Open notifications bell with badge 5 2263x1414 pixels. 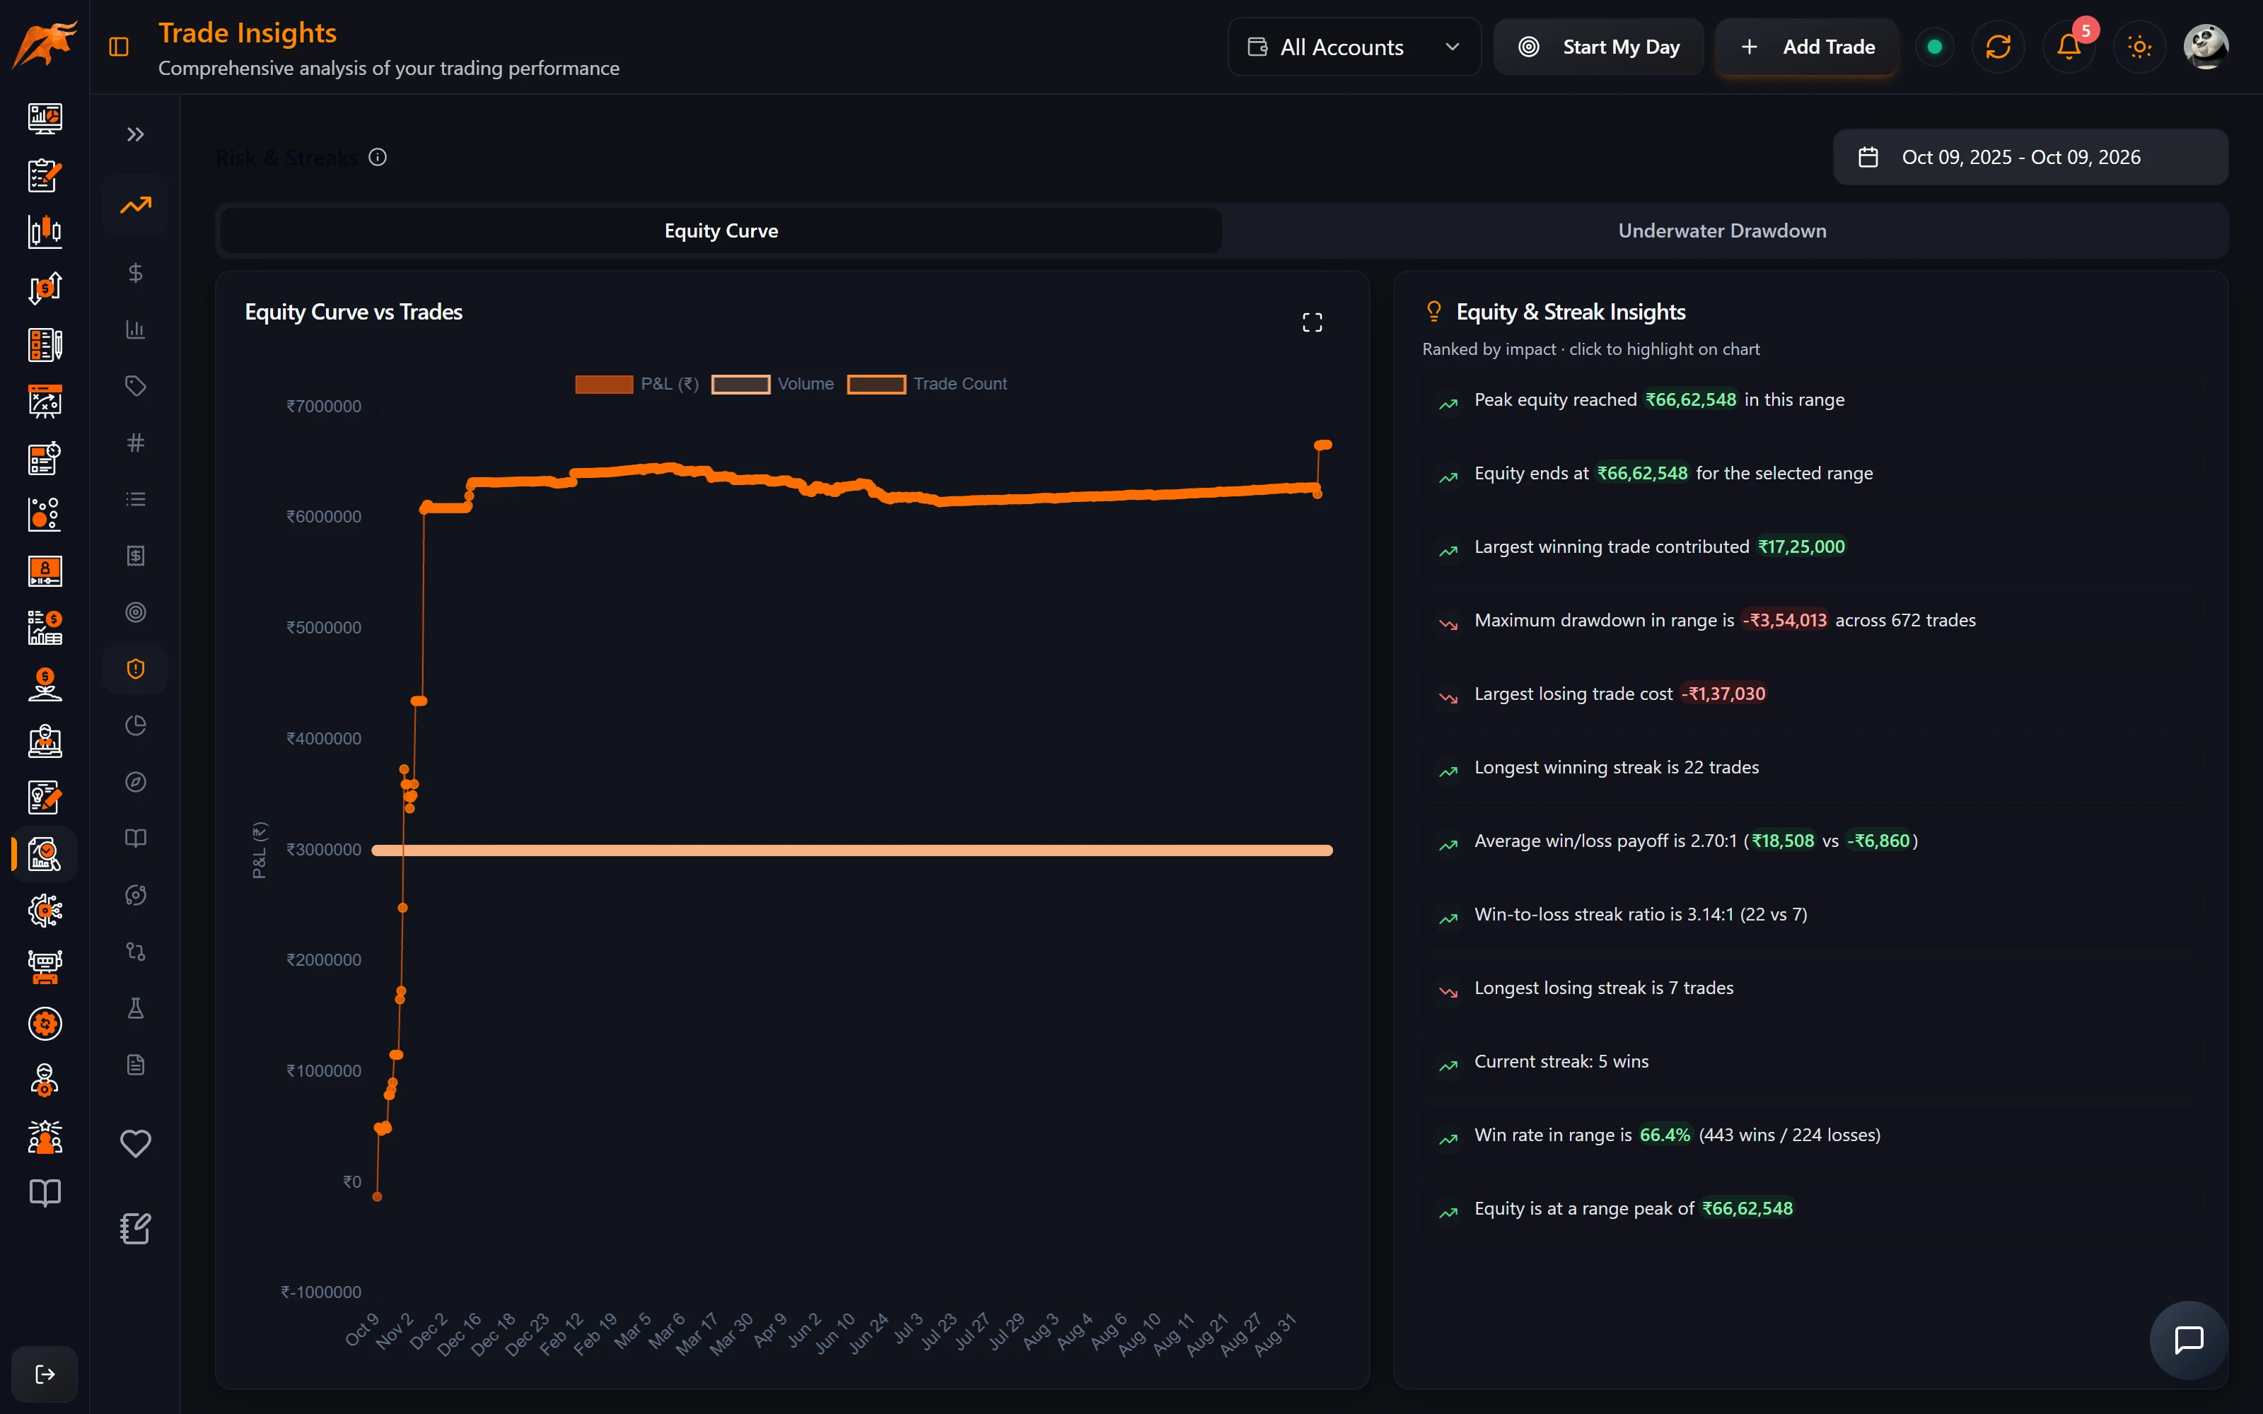(2069, 47)
